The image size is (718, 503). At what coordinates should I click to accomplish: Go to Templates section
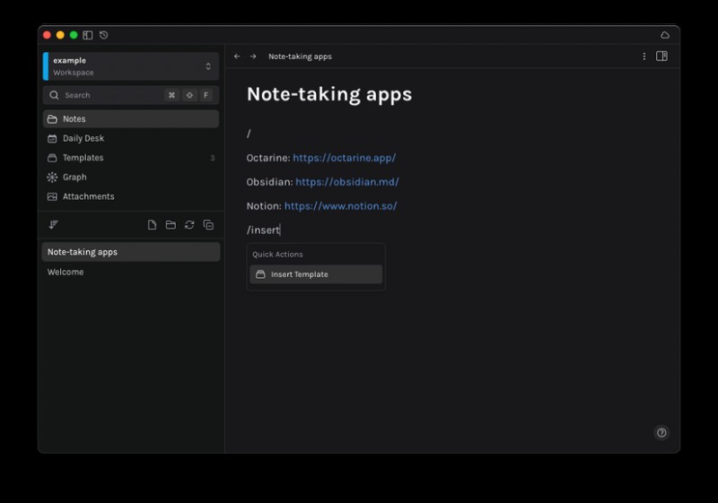coord(131,158)
